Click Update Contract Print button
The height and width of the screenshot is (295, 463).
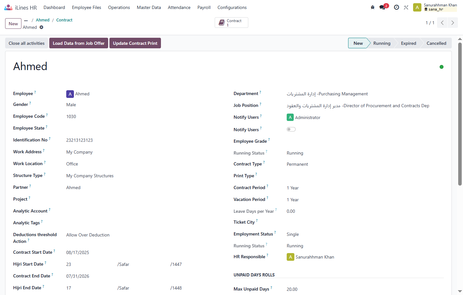[135, 43]
